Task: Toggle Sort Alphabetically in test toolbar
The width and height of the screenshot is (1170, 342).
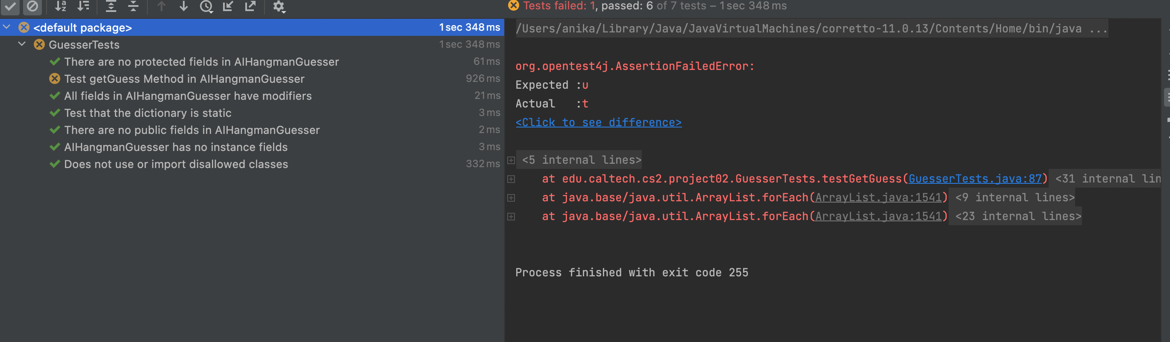Action: [60, 6]
